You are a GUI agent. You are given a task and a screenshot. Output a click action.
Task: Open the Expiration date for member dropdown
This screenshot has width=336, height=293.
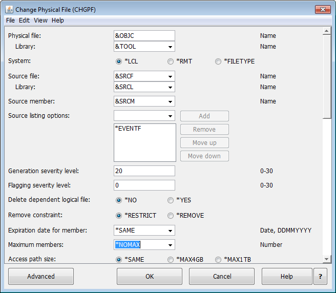click(170, 231)
